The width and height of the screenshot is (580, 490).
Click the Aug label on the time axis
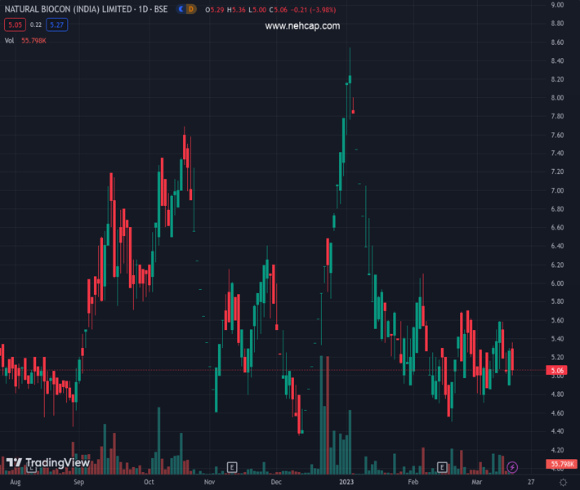tap(15, 483)
